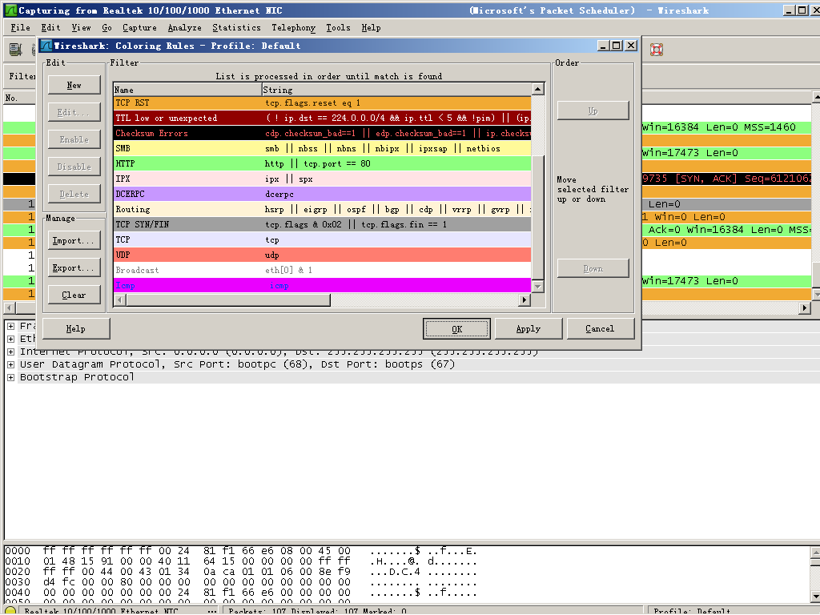Image resolution: width=820 pixels, height=615 pixels.
Task: Click the rule list horizontal scrollbar thumb
Action: click(x=228, y=299)
